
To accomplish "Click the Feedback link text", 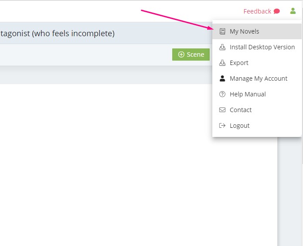I will [257, 11].
